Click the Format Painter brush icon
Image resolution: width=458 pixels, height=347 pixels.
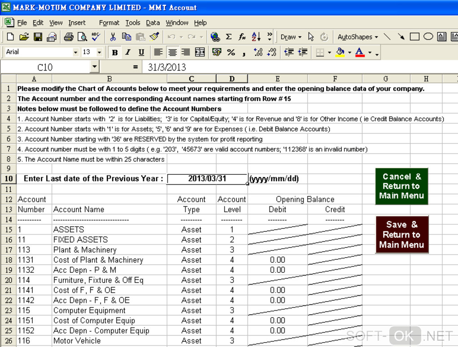point(154,37)
